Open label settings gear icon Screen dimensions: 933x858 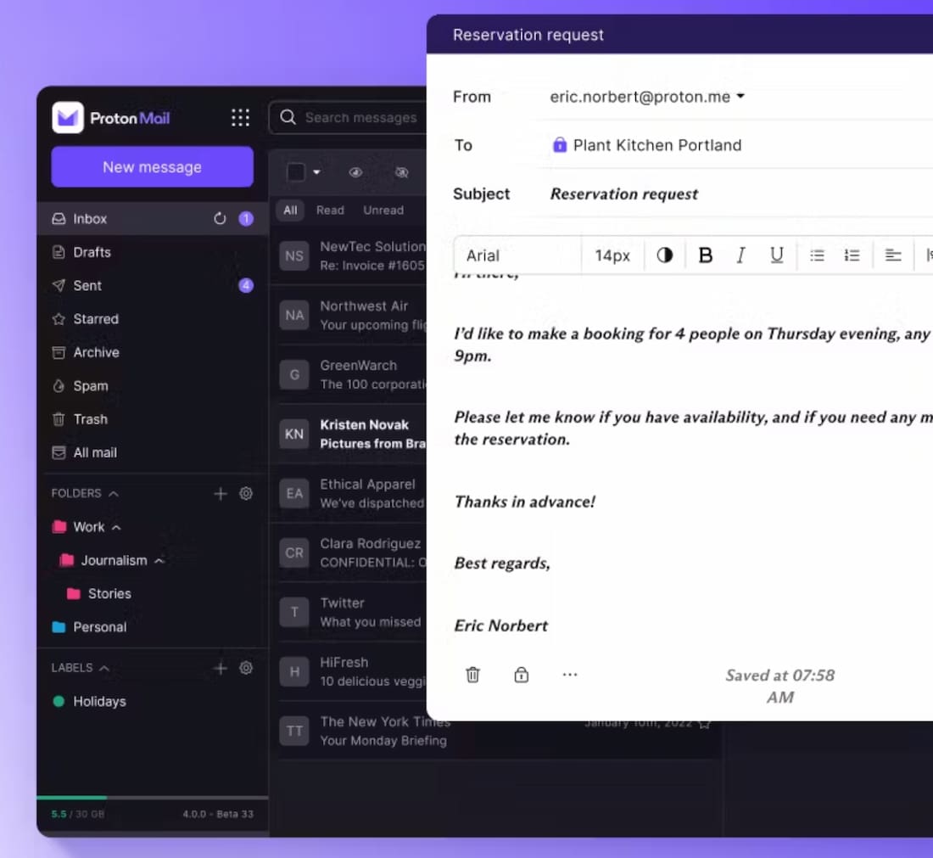246,667
